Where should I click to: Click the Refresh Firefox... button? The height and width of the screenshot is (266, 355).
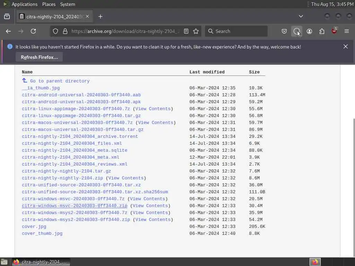[x=39, y=57]
